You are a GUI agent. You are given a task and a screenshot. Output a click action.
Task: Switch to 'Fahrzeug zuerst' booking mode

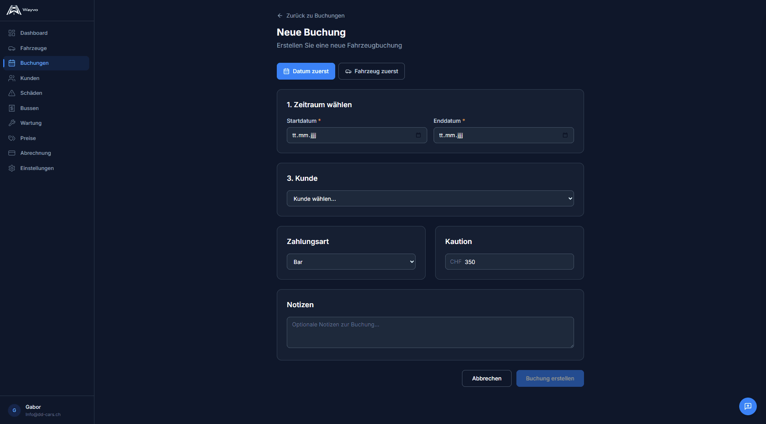371,71
